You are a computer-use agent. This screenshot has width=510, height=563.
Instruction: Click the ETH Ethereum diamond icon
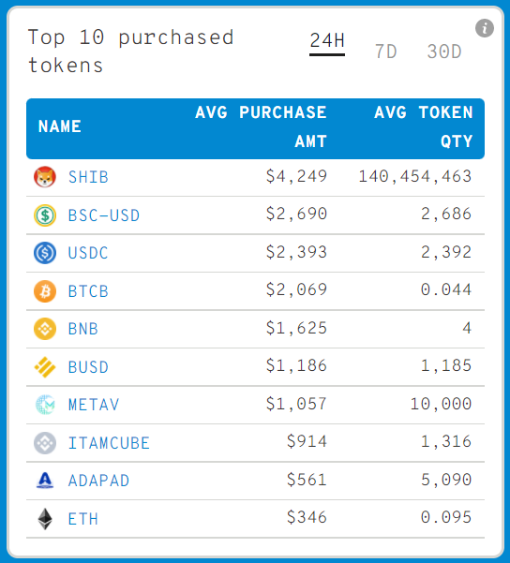pos(45,519)
